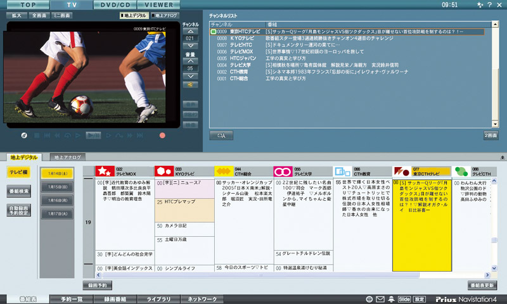Click guide horizontal scroll left arrow

99,275
